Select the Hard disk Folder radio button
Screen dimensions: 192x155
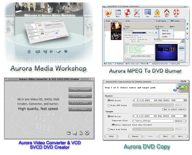click(109, 129)
